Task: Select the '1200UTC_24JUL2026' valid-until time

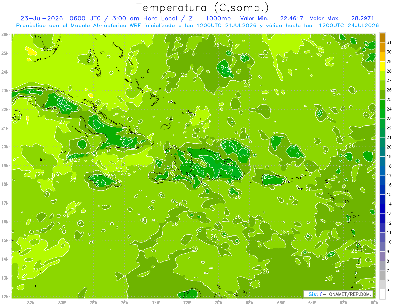Action: click(349, 25)
